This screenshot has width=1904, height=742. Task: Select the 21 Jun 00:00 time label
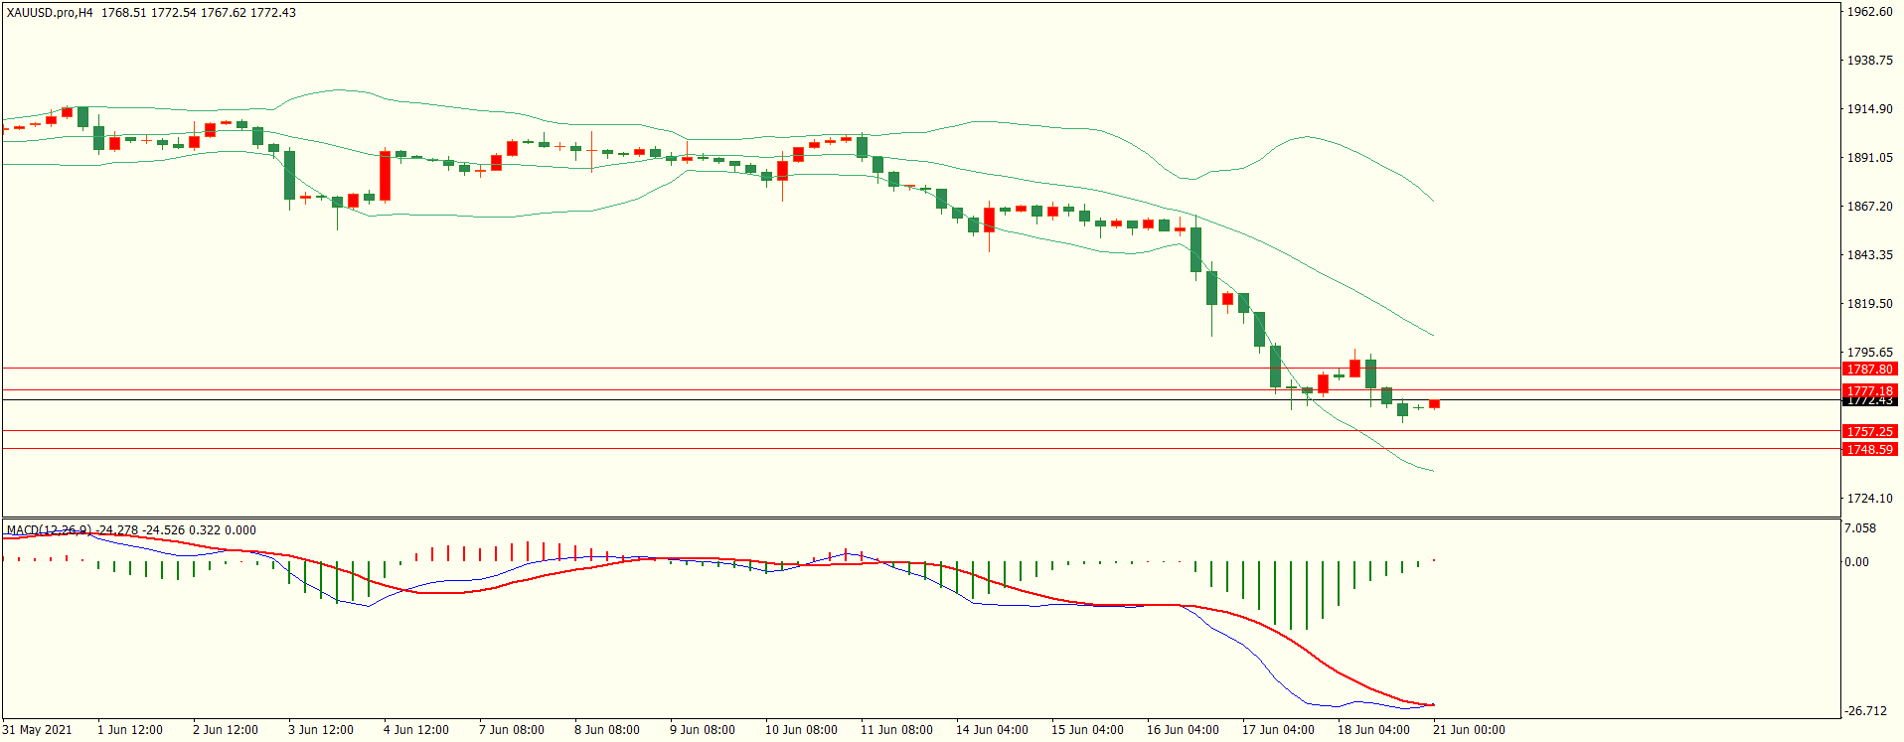coord(1469,730)
